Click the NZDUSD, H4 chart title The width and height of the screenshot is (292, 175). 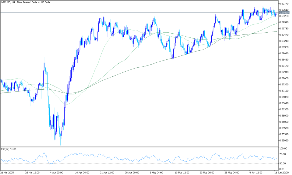[26, 2]
